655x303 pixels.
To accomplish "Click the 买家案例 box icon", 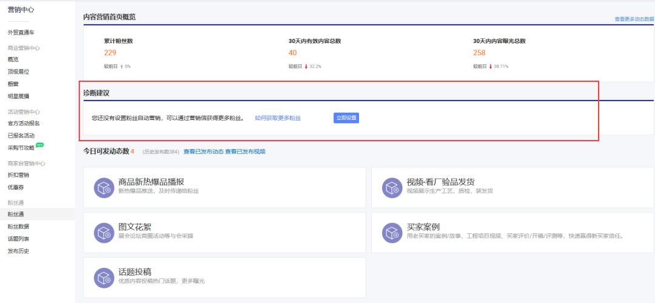I will click(x=392, y=232).
